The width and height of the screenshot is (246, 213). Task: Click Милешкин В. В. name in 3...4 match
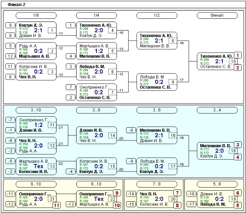pos(215,146)
